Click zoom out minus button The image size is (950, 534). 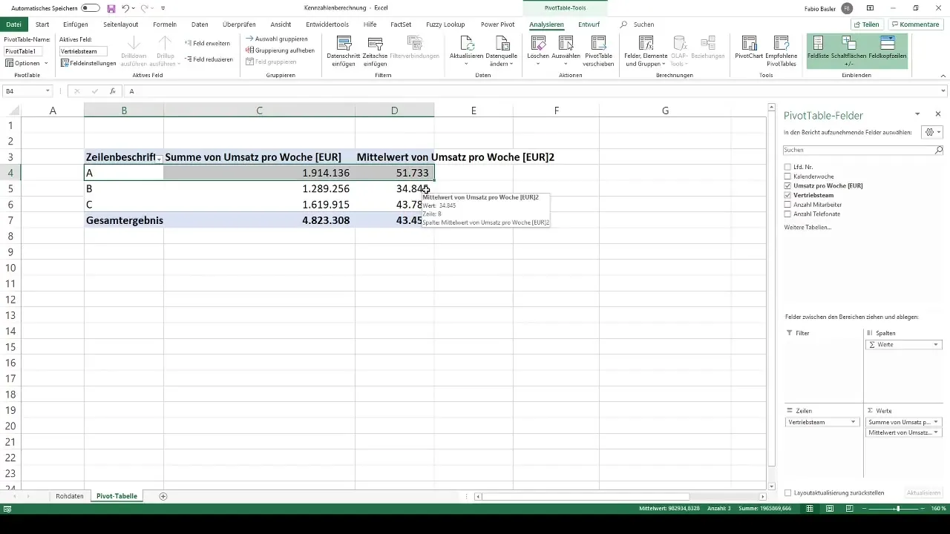[865, 509]
